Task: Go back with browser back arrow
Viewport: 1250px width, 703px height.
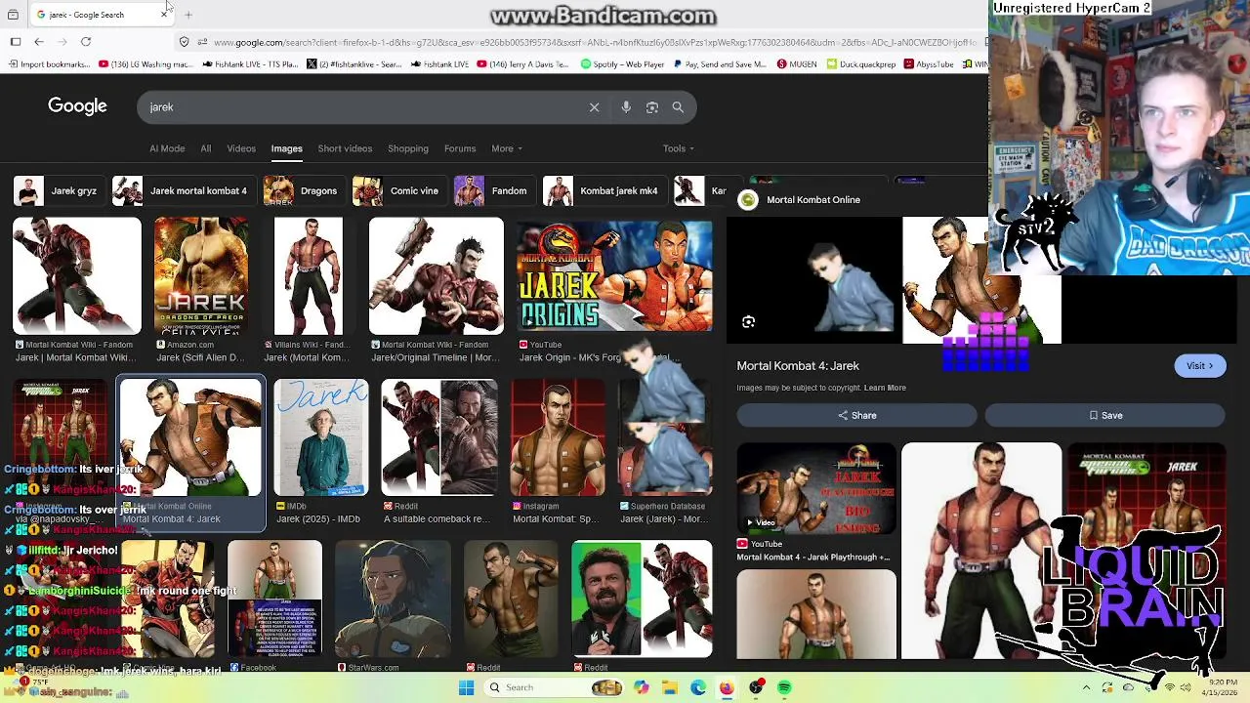Action: [x=39, y=42]
